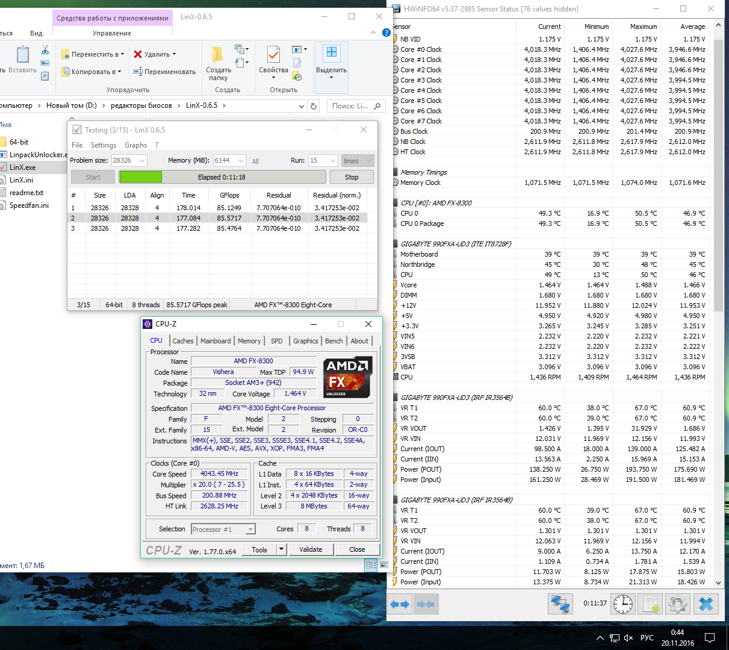
Task: Click the HWiNFO vertical scrollbar down arrow
Action: [x=718, y=583]
